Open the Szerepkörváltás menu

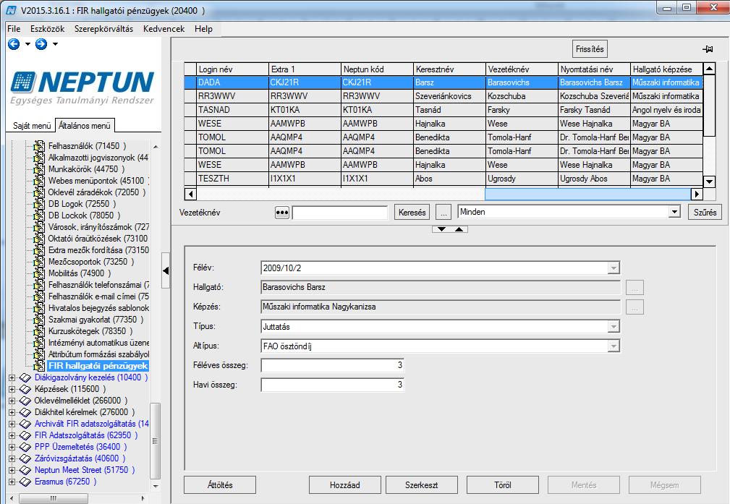click(103, 29)
